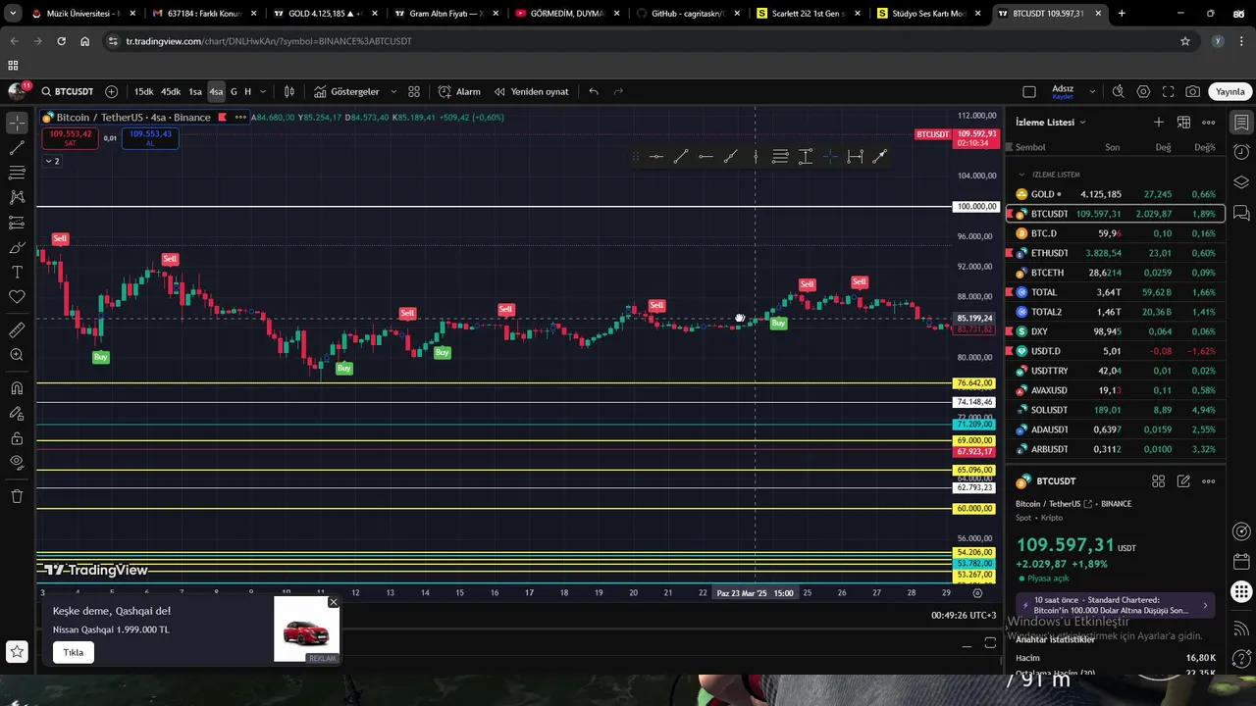This screenshot has width=1256, height=706.
Task: Lock all drawing tools
Action: pos(17,437)
